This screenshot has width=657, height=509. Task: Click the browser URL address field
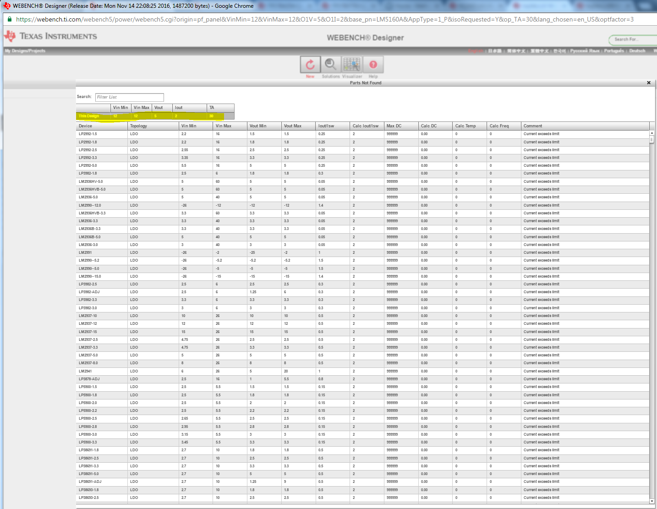pyautogui.click(x=325, y=19)
